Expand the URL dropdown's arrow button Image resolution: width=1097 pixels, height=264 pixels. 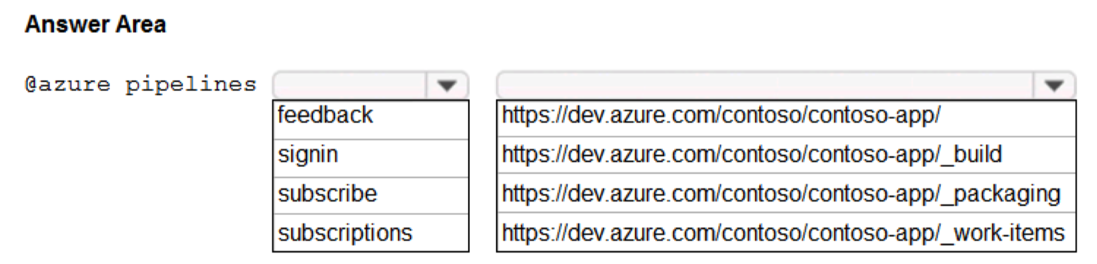click(1054, 86)
